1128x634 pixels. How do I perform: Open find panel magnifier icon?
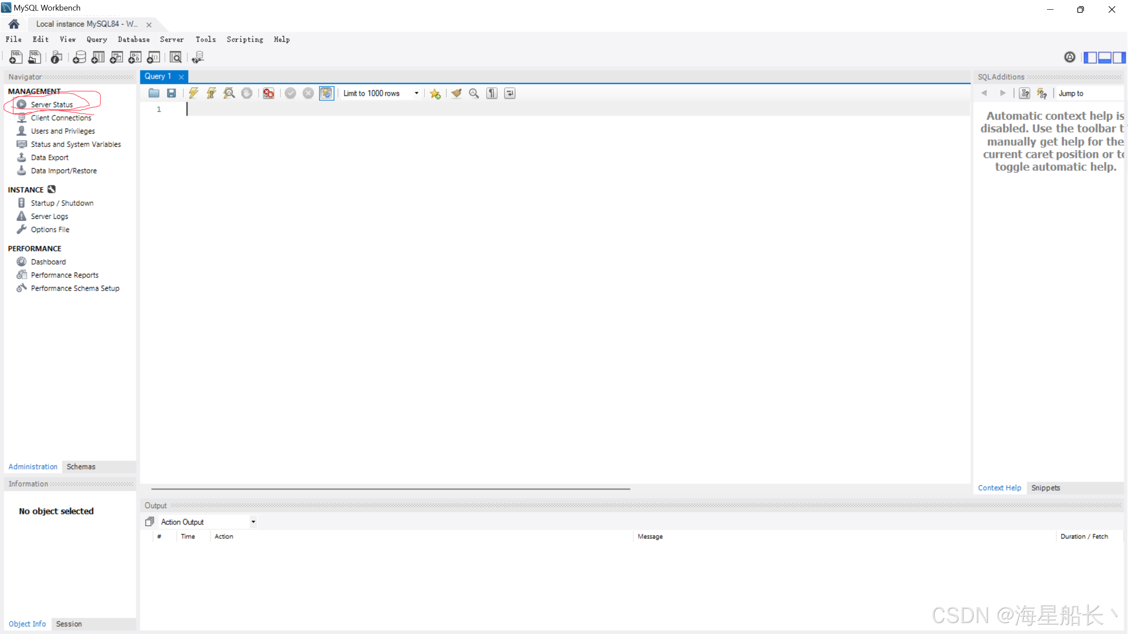pos(474,93)
